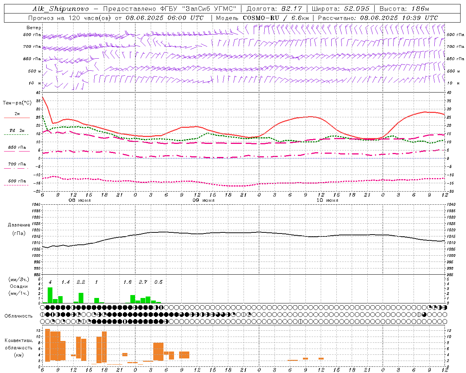Click the Конвективн. облачность panel label
Viewport: 466px width, 373px height.
[19, 348]
